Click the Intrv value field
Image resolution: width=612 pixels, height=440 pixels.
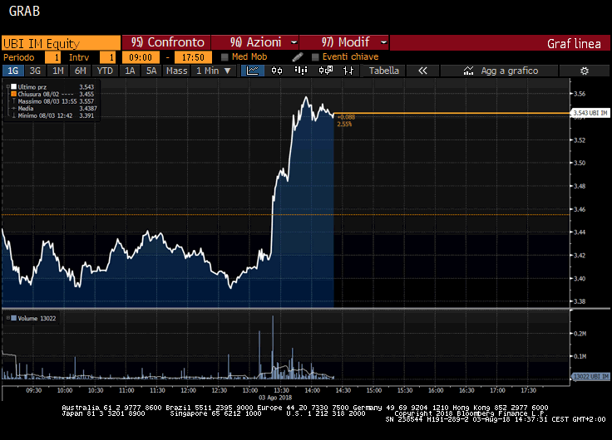pyautogui.click(x=108, y=57)
